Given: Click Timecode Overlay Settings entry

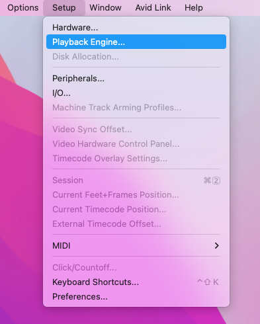Looking at the screenshot, I should coord(136,159).
